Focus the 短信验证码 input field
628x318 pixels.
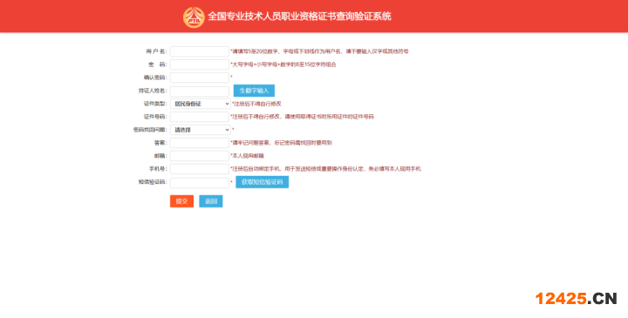(200, 182)
